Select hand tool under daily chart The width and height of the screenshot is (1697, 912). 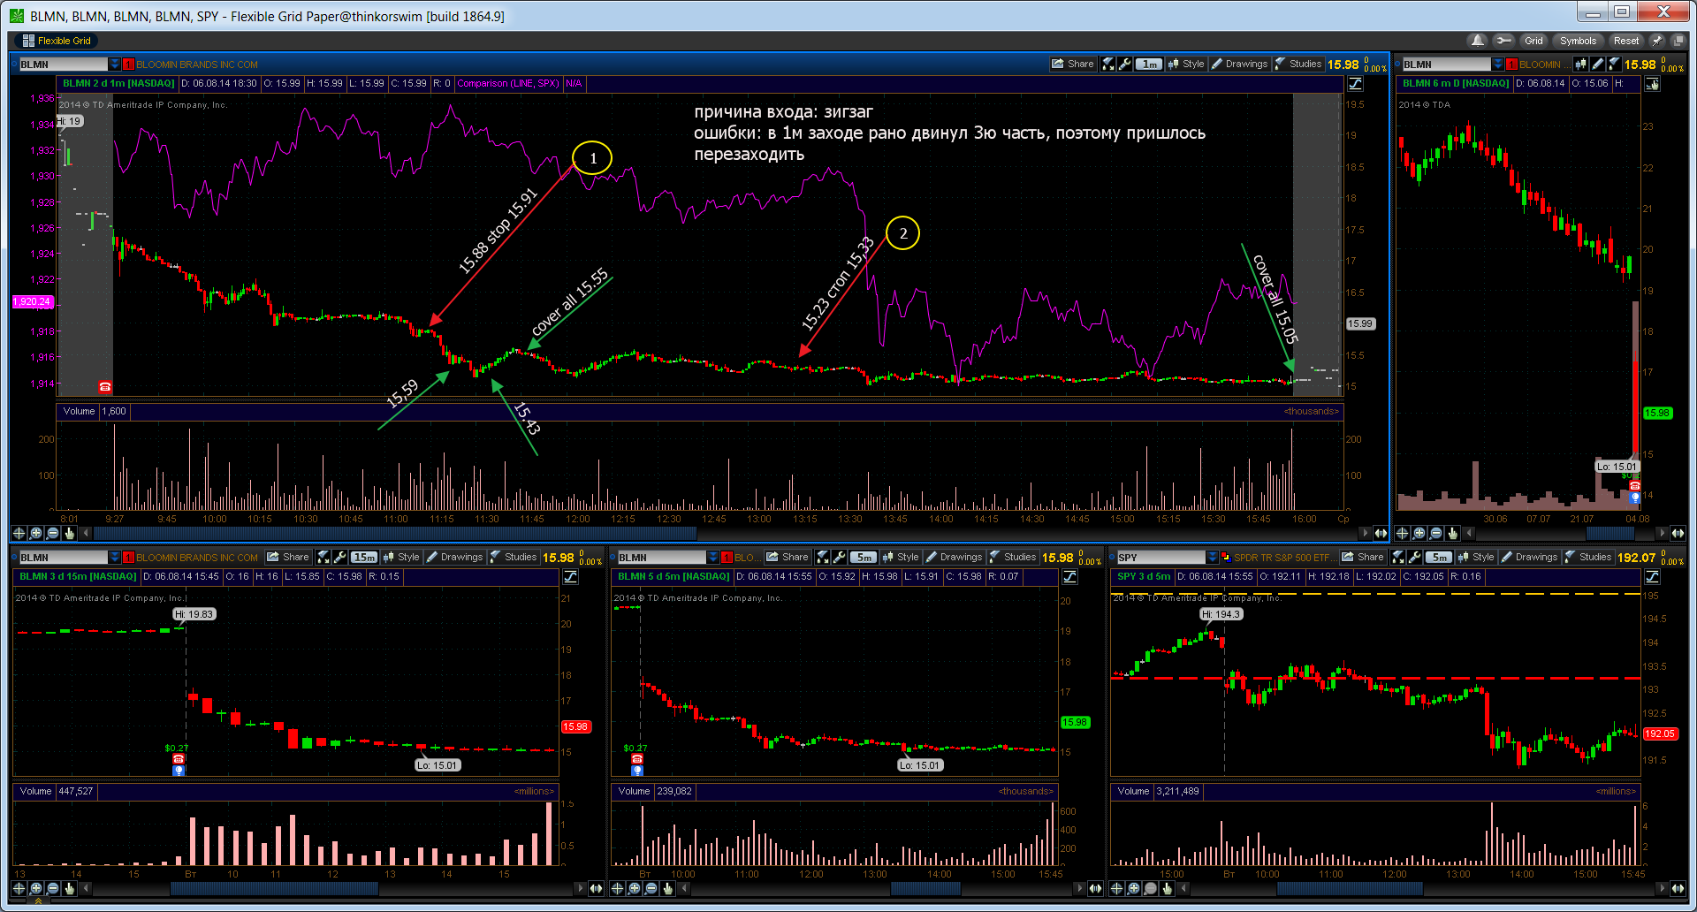(1452, 533)
